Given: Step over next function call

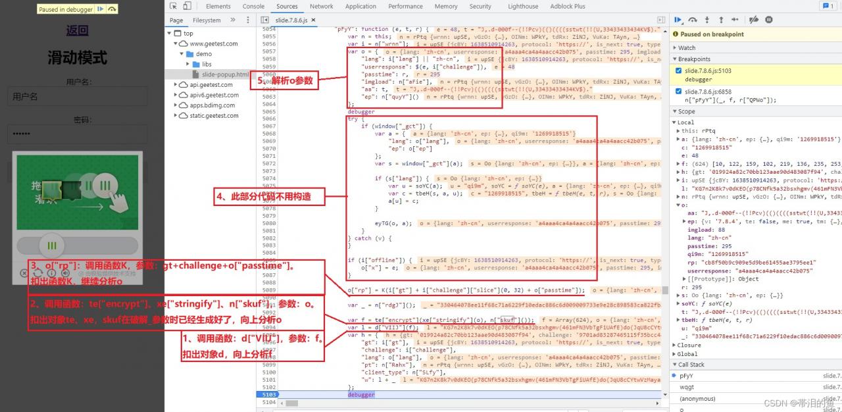Looking at the screenshot, I should click(x=693, y=20).
